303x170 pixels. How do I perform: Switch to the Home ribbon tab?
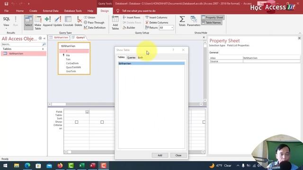pyautogui.click(x=20, y=11)
